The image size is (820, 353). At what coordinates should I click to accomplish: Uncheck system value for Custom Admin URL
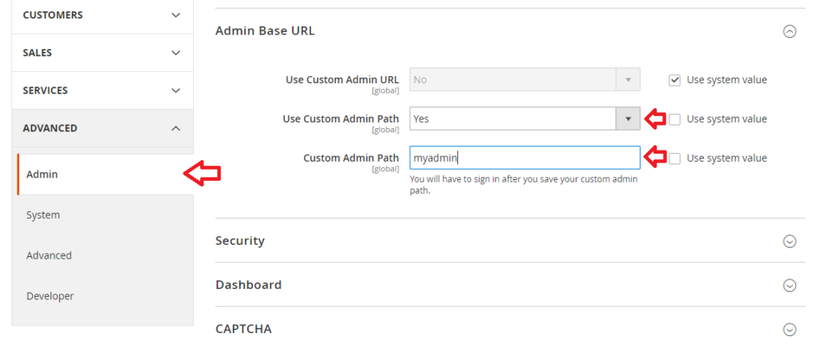[x=674, y=80]
